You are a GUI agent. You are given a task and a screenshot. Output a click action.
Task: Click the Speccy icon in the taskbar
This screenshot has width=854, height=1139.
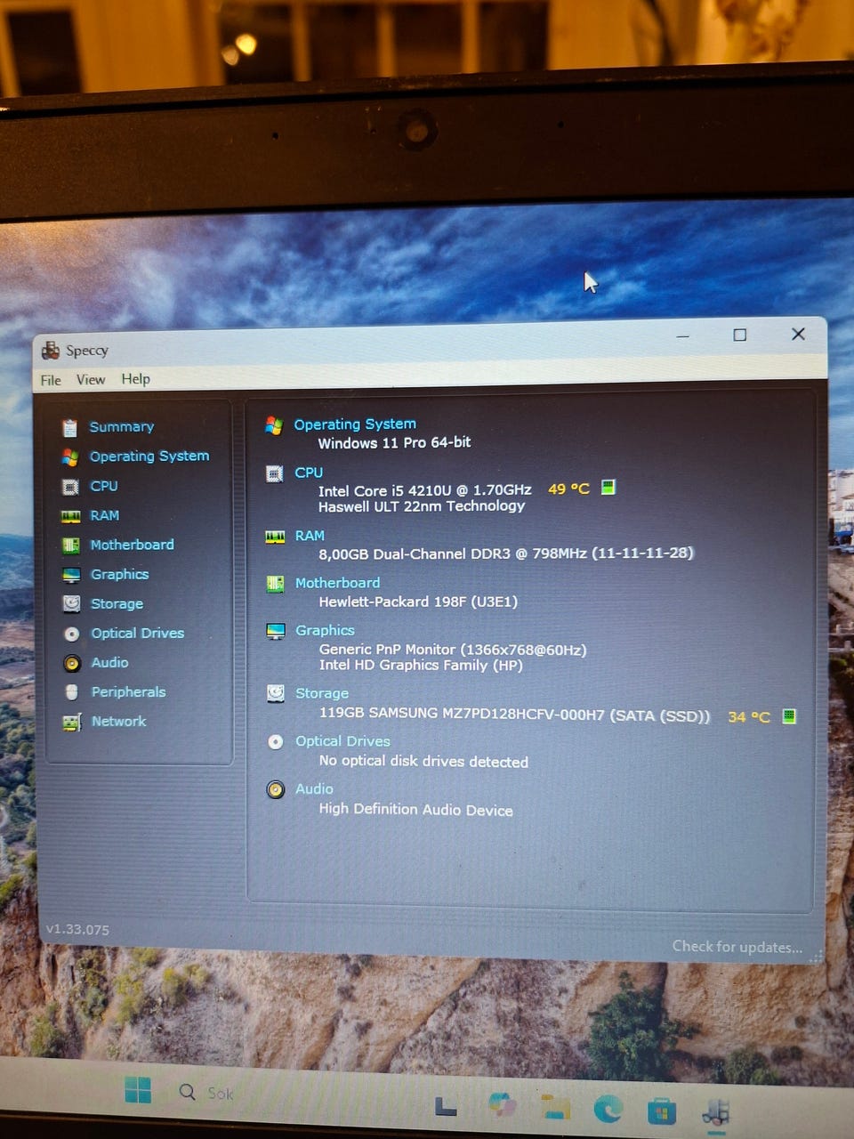(x=716, y=1112)
